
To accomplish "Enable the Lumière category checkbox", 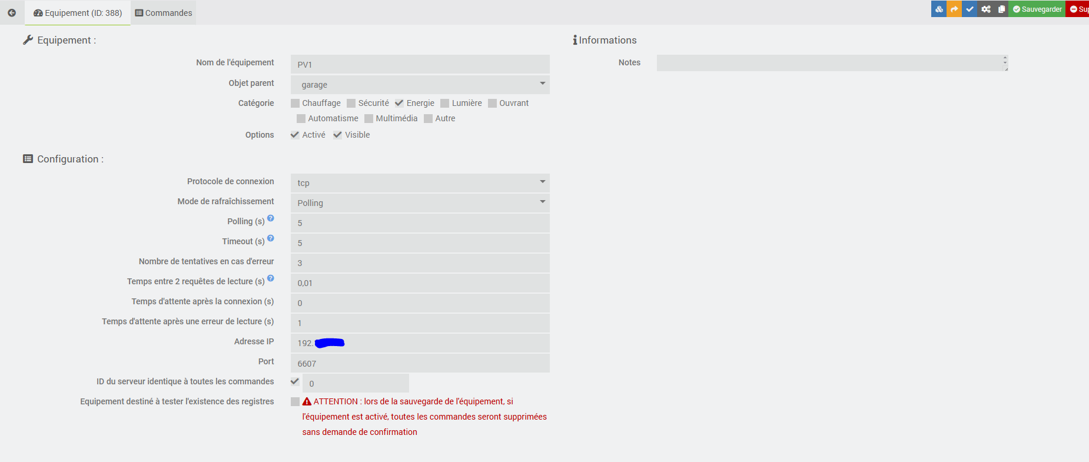I will click(x=445, y=104).
